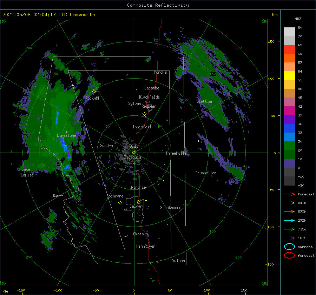Click the RockyMH label
316x295 pixels.
coord(93,98)
